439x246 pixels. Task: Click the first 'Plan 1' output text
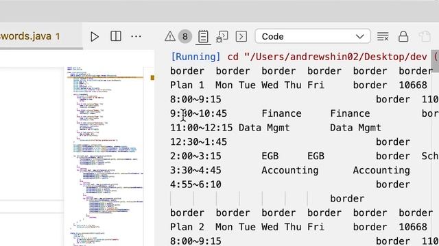coord(187,85)
